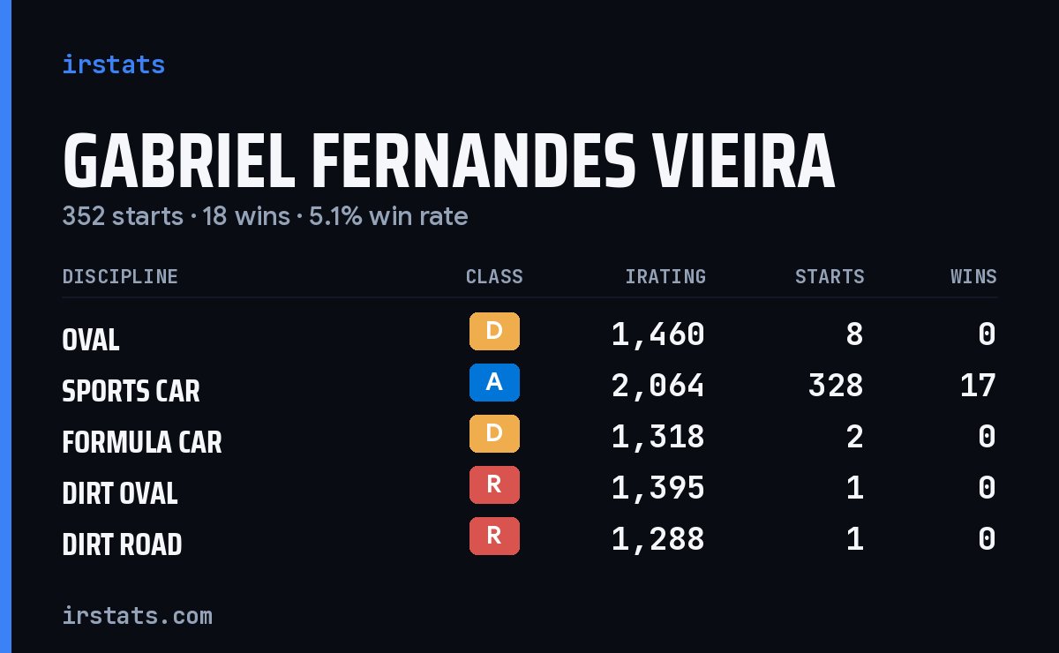Click the irstats logo at top
Image resolution: width=1059 pixels, height=653 pixels.
click(x=113, y=64)
